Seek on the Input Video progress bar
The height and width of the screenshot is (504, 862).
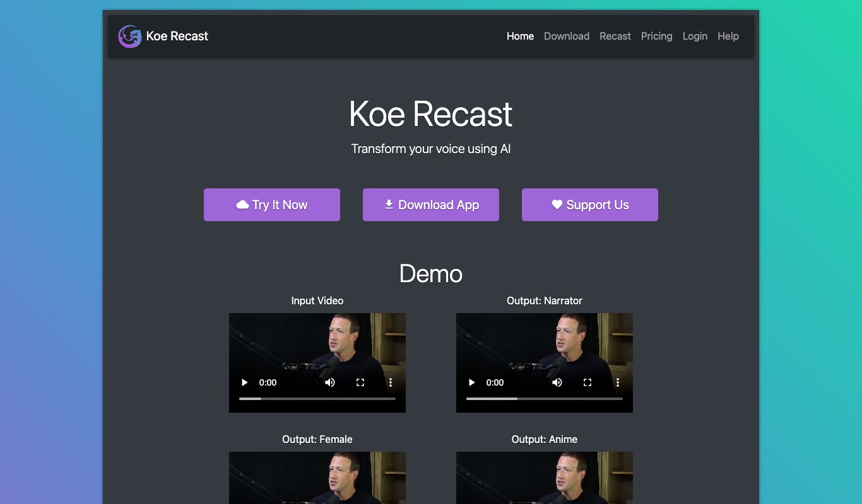[x=317, y=399]
